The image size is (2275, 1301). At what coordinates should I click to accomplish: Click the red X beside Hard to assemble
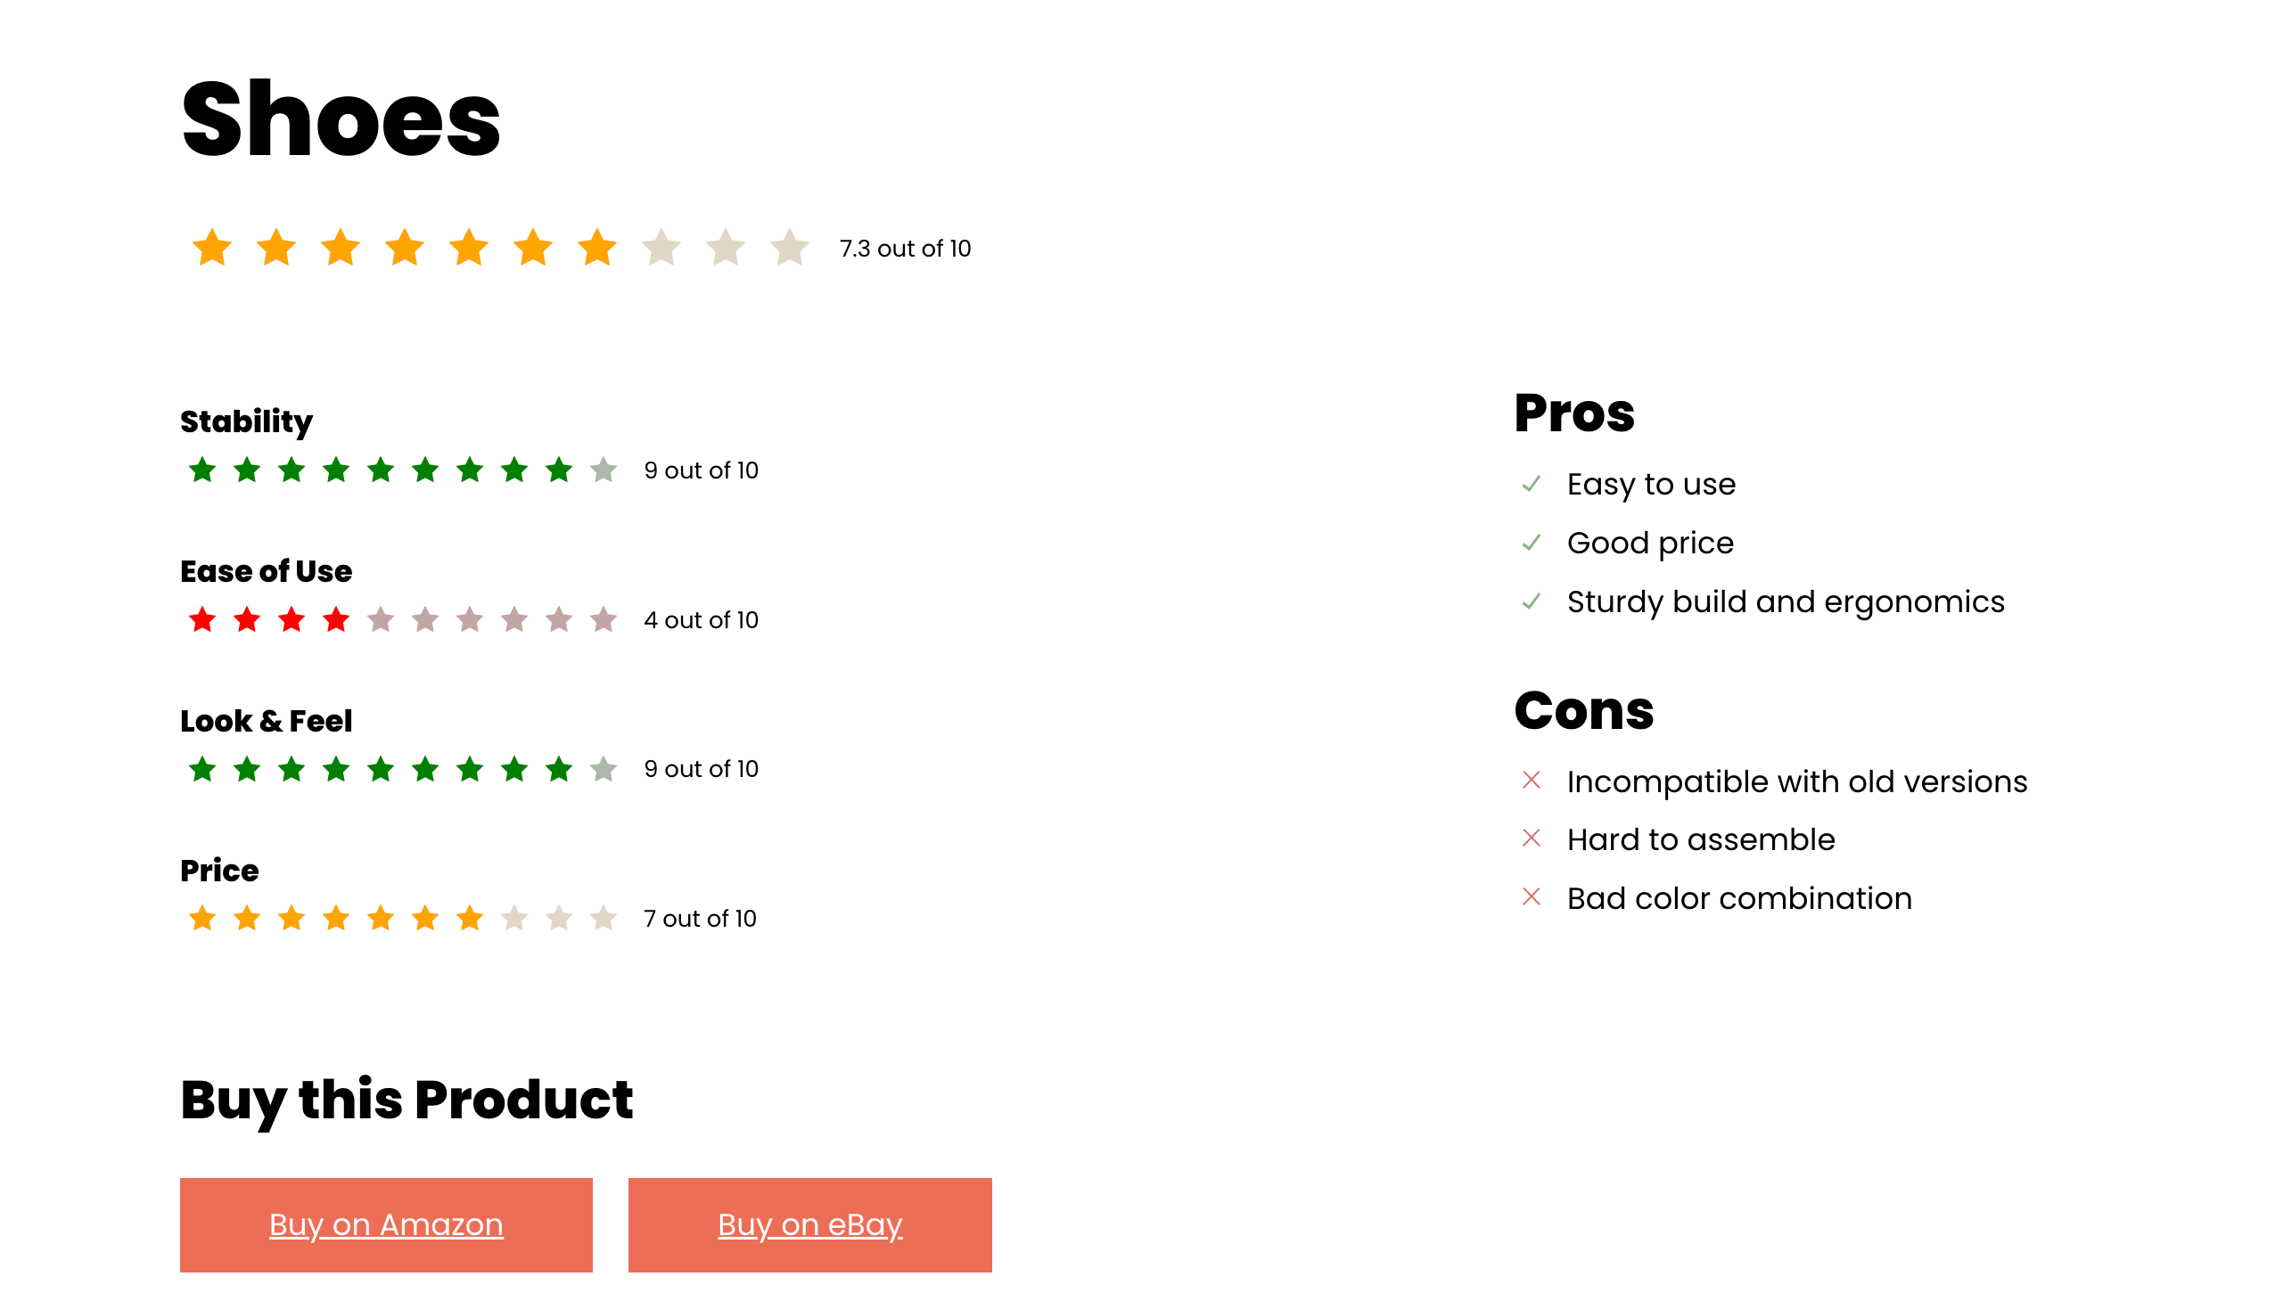point(1532,839)
